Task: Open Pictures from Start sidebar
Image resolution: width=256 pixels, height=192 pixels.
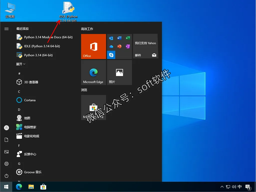Action: [6, 152]
